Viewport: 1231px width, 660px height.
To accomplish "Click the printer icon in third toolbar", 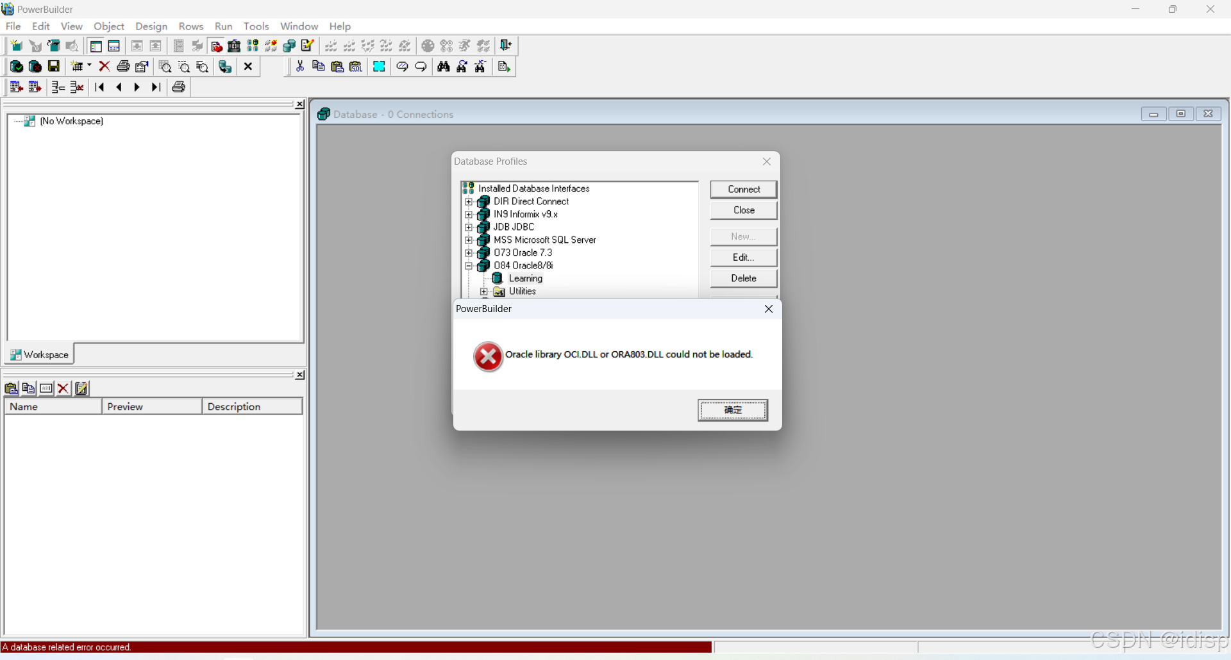I will point(179,87).
